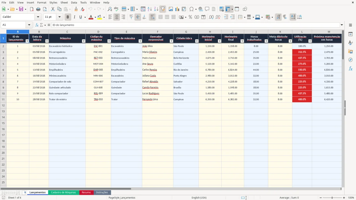Toggle the AutoFilter funnel button
The height and width of the screenshot is (200, 356).
[163, 9]
